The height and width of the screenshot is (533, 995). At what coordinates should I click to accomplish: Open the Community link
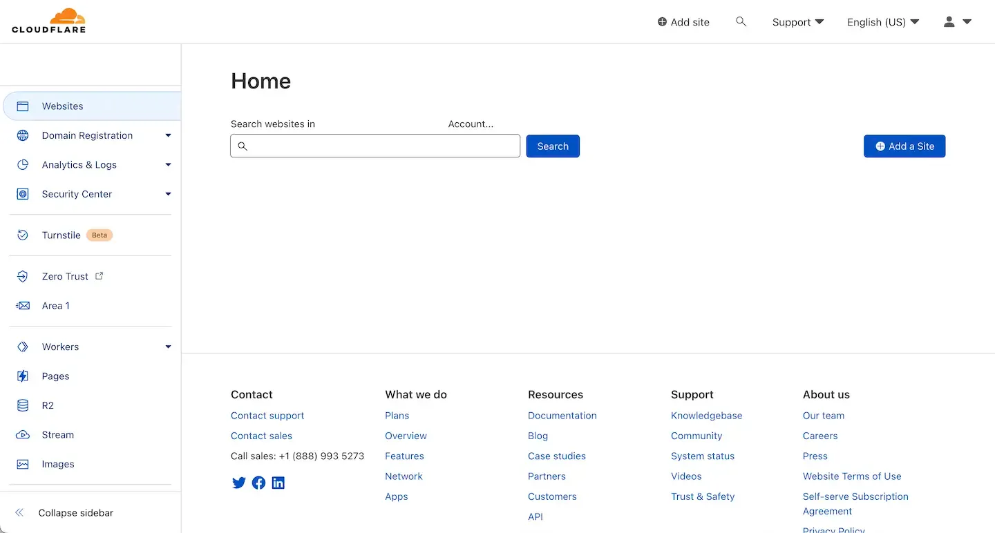click(x=696, y=436)
